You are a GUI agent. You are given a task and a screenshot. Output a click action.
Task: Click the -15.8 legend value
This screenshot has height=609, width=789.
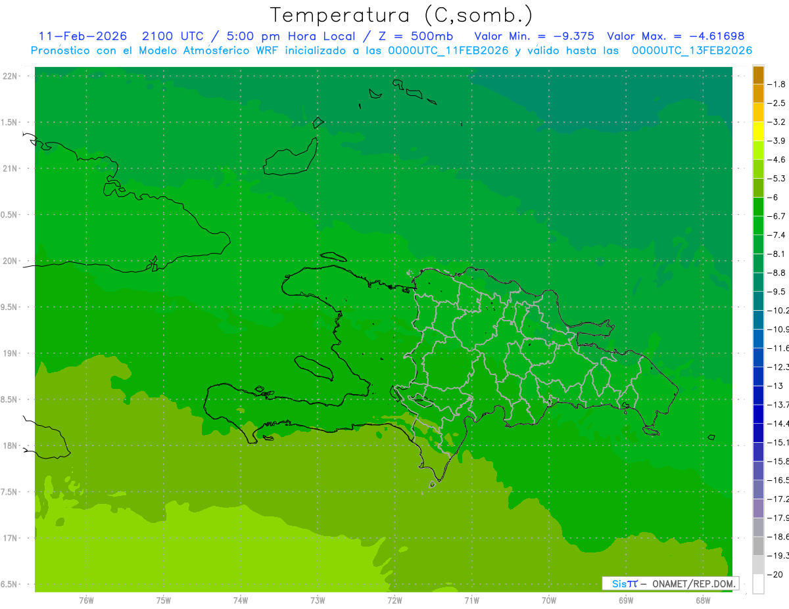[x=777, y=461]
